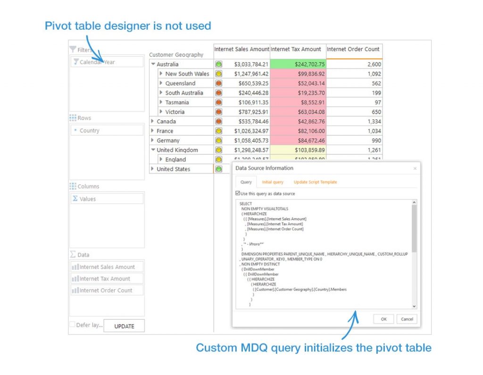Click the Columns grid icon in the designer panel
483x375 pixels.
[x=72, y=186]
